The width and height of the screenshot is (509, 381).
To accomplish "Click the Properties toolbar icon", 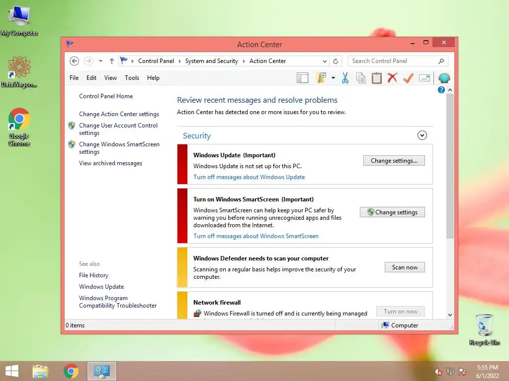I will tap(424, 78).
